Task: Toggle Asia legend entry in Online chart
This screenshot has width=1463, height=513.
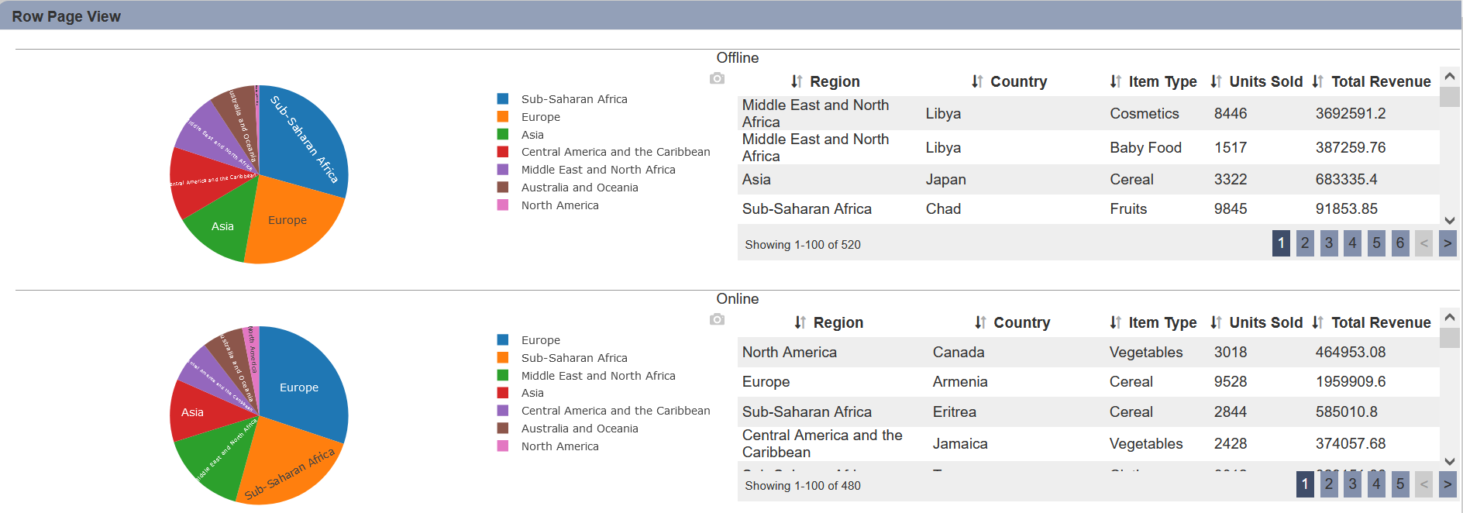Action: 521,393
